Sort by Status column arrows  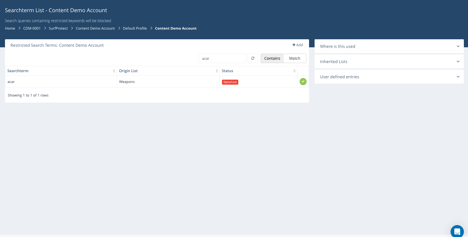pyautogui.click(x=294, y=71)
